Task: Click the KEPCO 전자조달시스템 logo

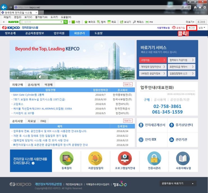Action: click(20, 28)
